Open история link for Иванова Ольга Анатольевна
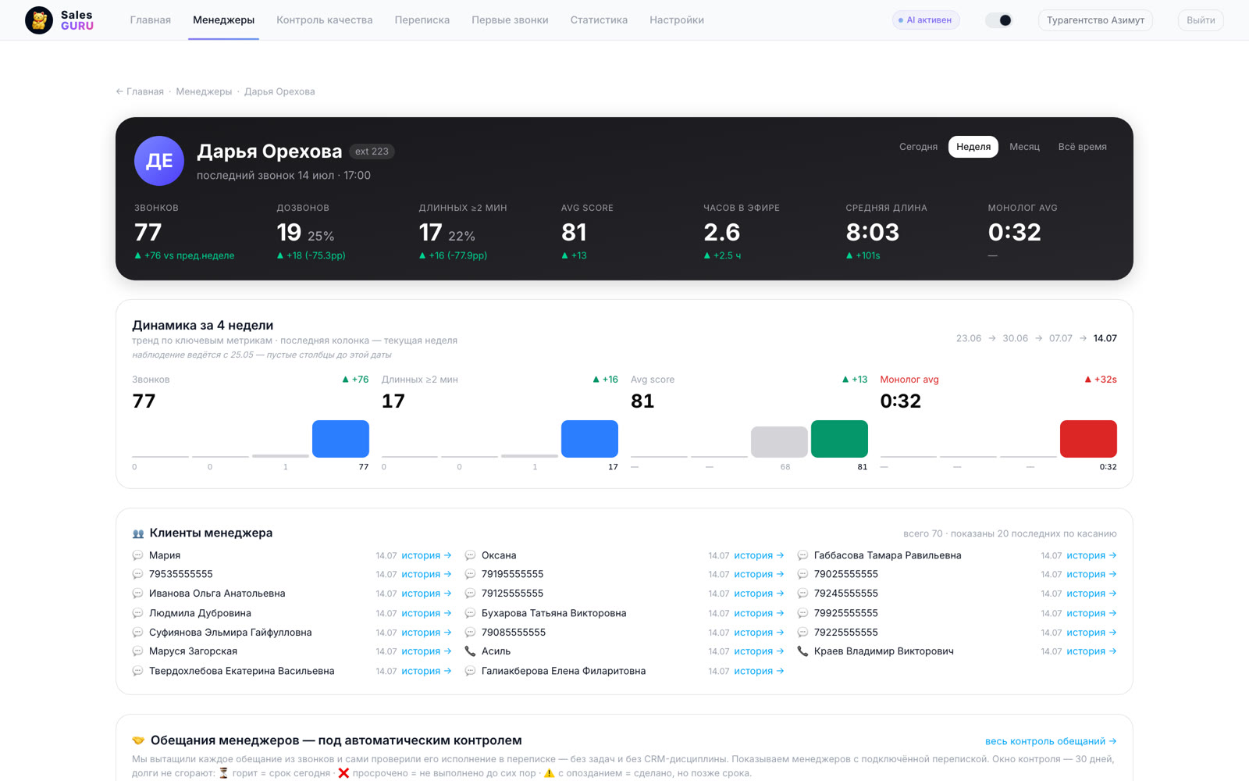This screenshot has width=1249, height=781. (426, 594)
